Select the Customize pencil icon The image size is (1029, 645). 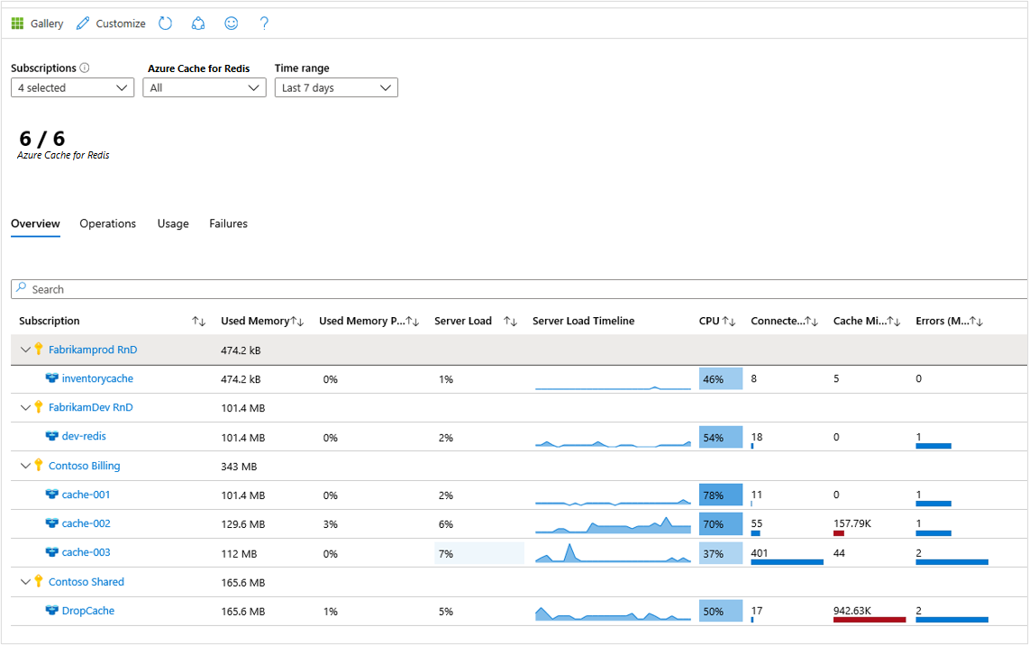click(82, 23)
